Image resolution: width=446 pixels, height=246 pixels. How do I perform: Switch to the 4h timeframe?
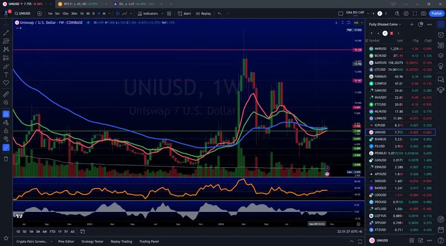[x=88, y=13]
